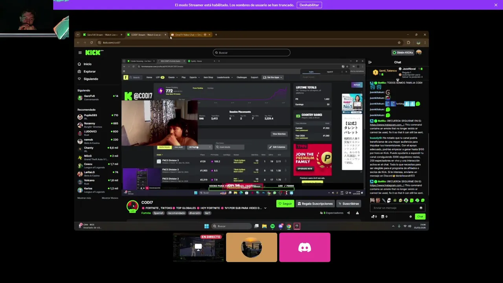The width and height of the screenshot is (503, 283).
Task: Open the nemob recommended channel
Action: click(x=98, y=141)
